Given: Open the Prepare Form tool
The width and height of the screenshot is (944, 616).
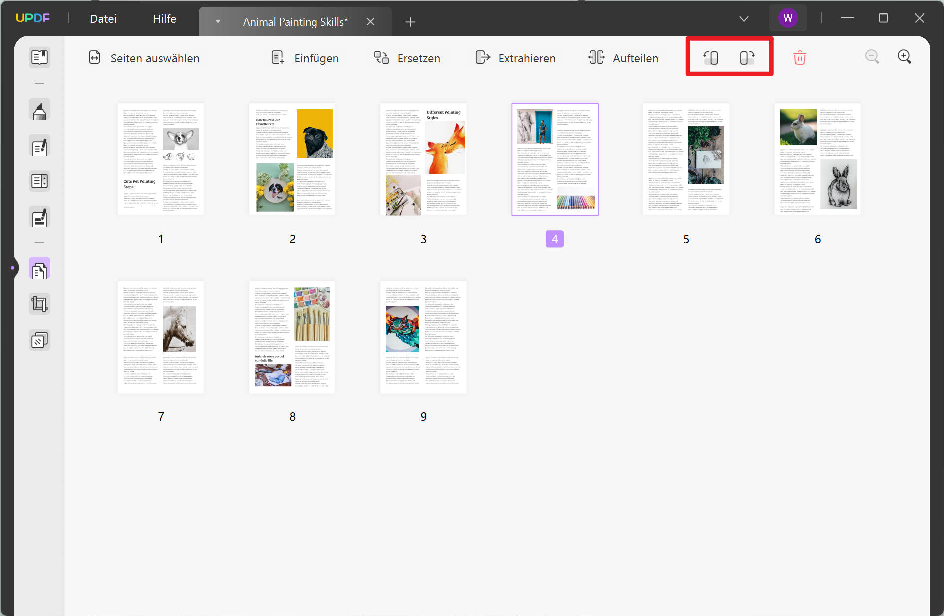Looking at the screenshot, I should click(x=39, y=181).
